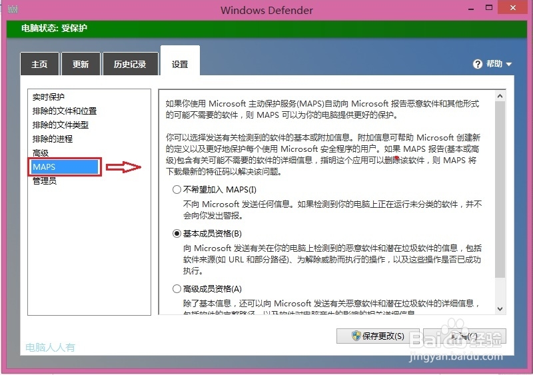Select 实时保护 in the settings list
Viewport: 533px width, 375px height.
[x=48, y=97]
